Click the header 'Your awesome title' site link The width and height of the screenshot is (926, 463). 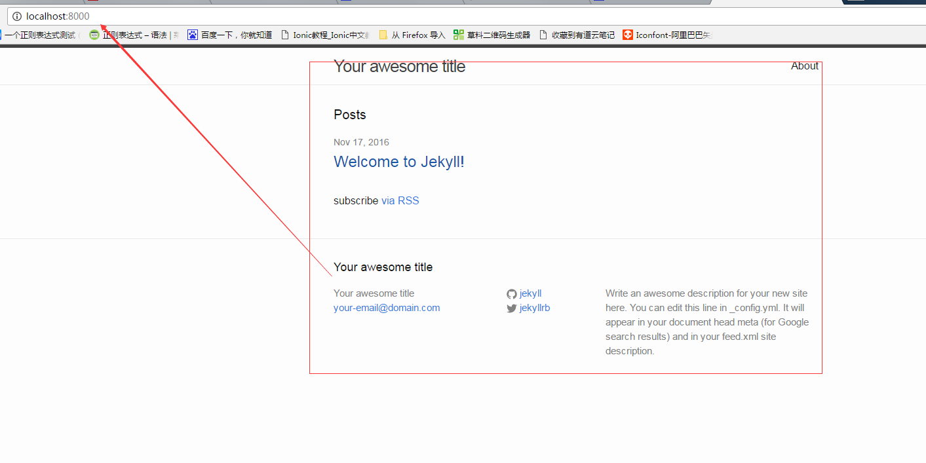coord(399,66)
